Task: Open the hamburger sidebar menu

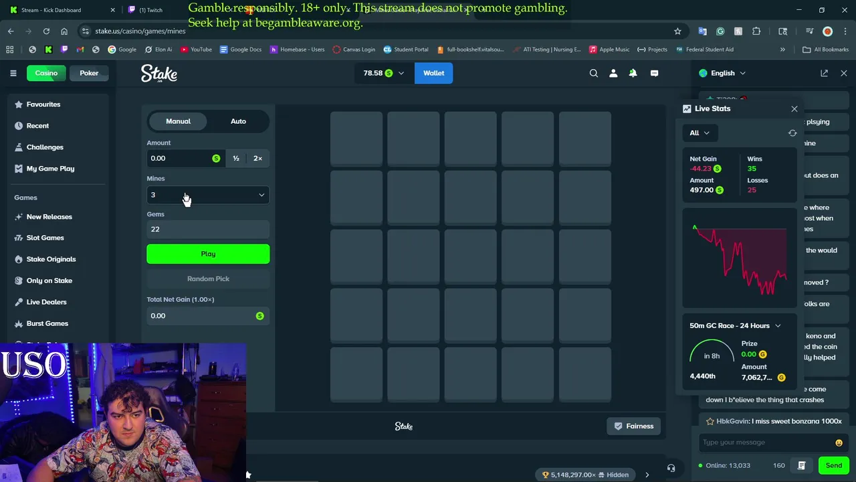Action: point(13,73)
